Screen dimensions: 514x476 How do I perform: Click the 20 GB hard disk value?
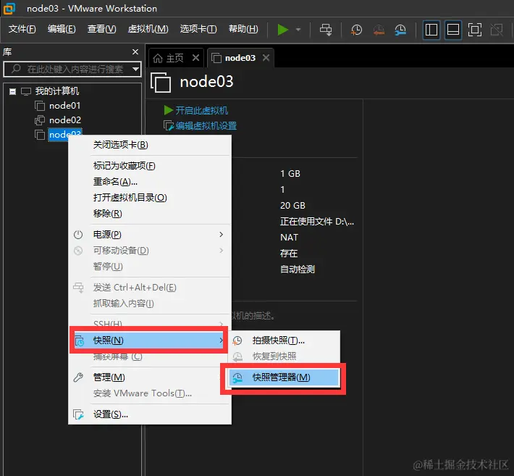click(x=292, y=205)
